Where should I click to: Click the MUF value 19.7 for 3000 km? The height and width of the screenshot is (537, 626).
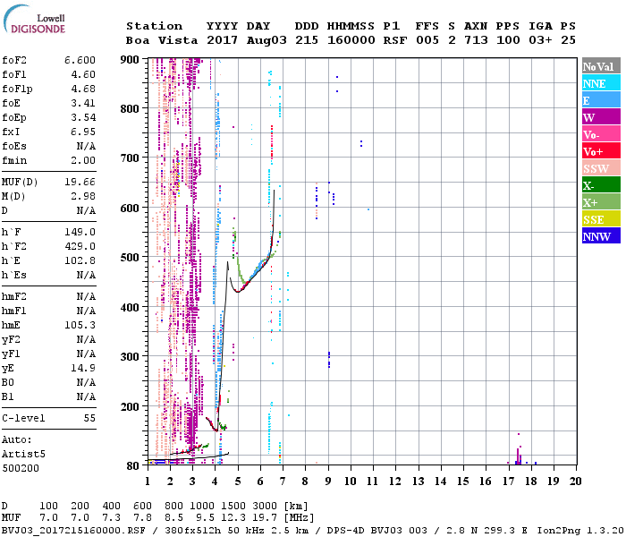coord(265,518)
